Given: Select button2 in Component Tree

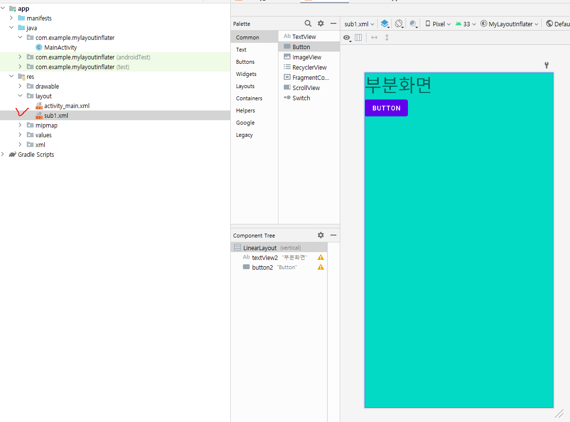Looking at the screenshot, I should [x=279, y=267].
